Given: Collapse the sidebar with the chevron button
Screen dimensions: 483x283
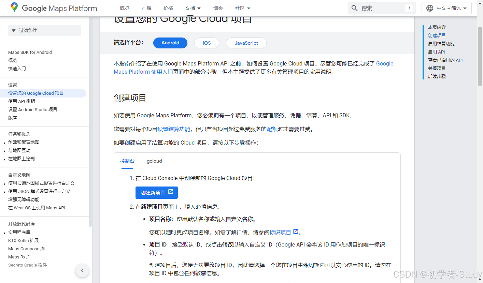Looking at the screenshot, I should [82, 271].
